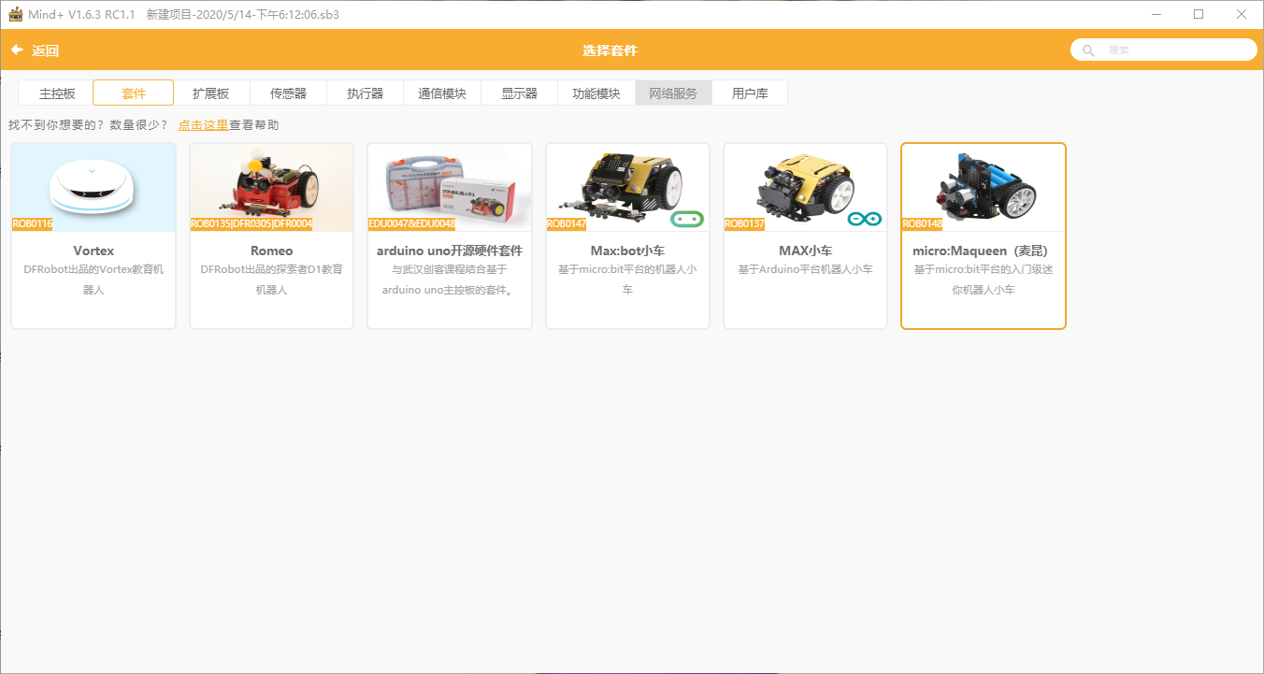1264x674 pixels.
Task: Click the ROB0116 product code tag
Action: 34,224
